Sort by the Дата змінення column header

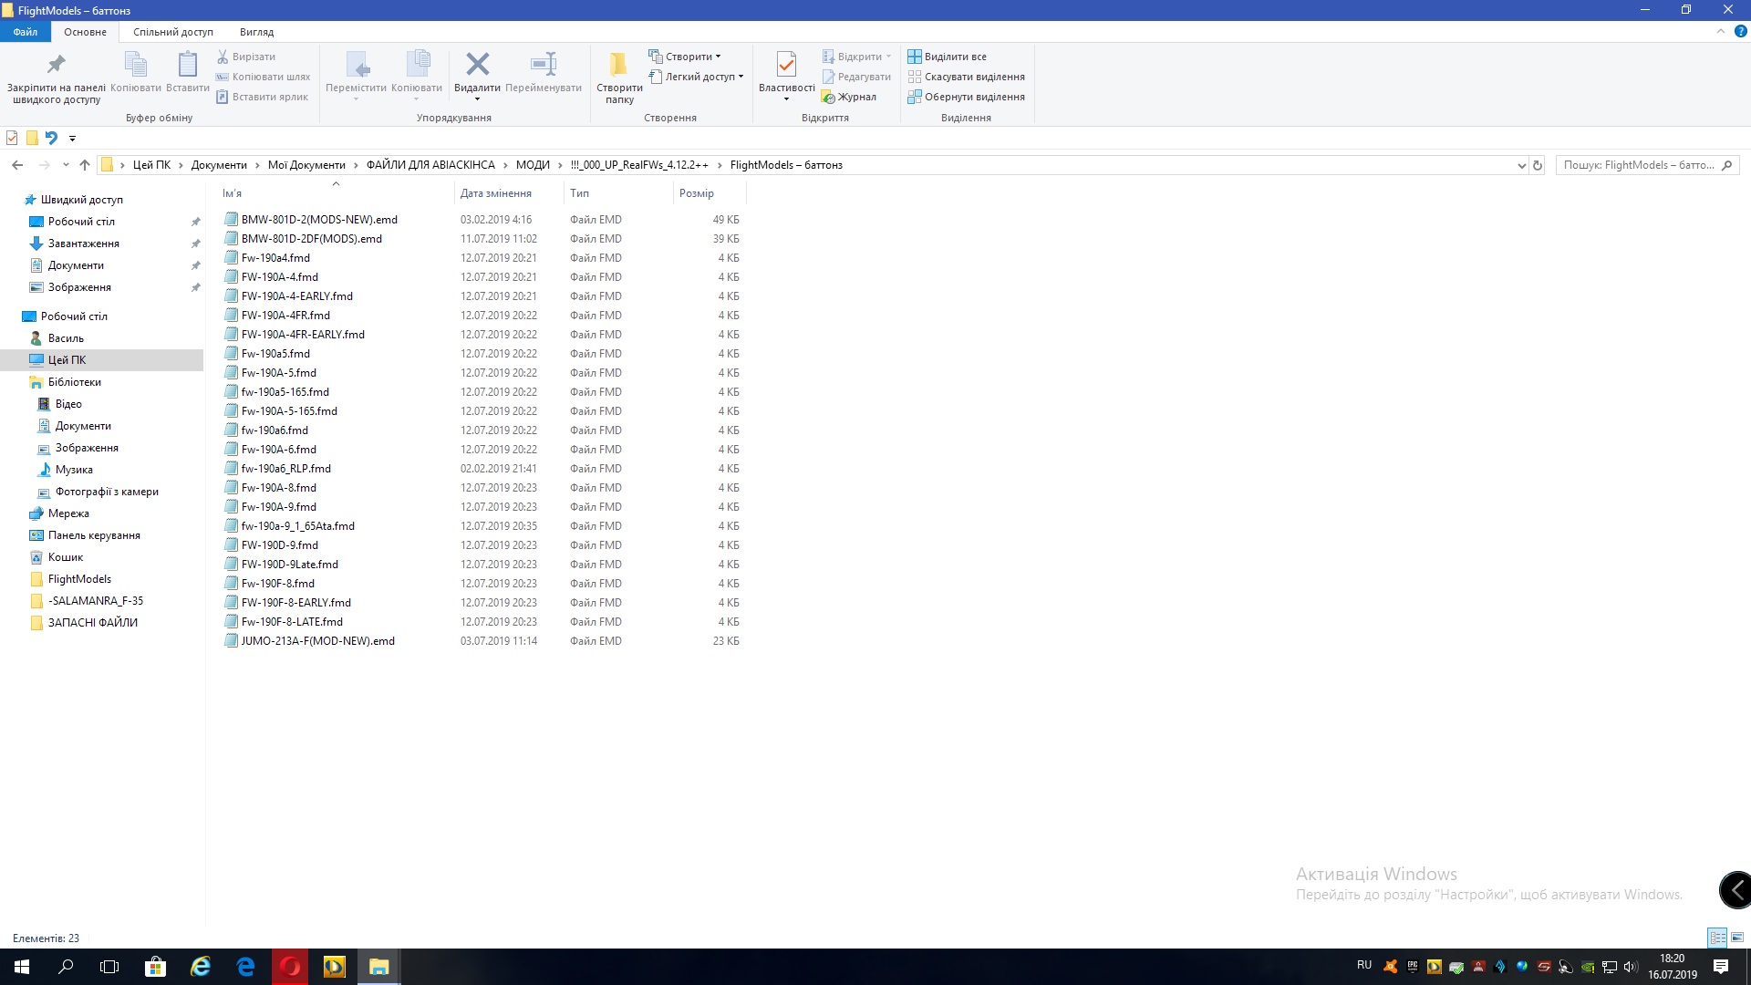[x=496, y=193]
